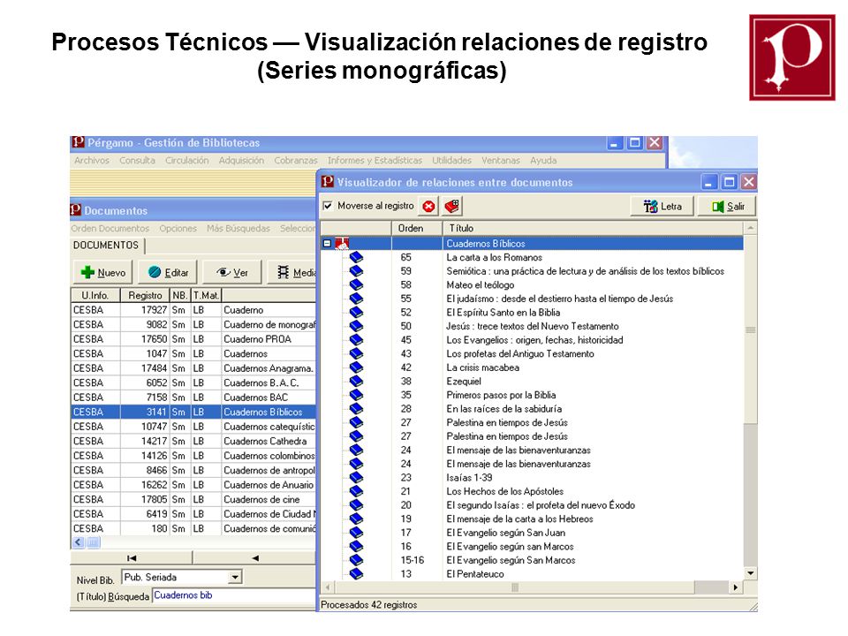Click the horizontal scrollbar left arrow in Documentos grid
The width and height of the screenshot is (848, 636).
pyautogui.click(x=78, y=542)
